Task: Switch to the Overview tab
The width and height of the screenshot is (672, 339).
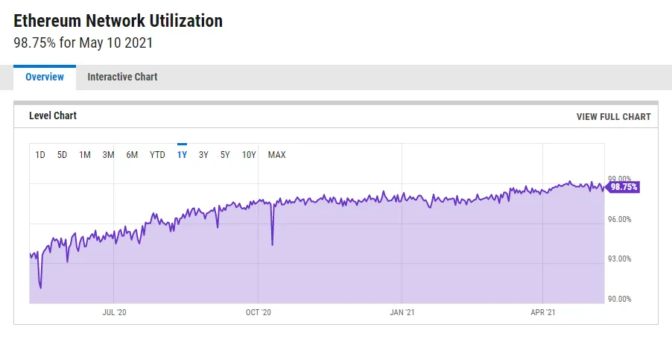Action: click(45, 77)
